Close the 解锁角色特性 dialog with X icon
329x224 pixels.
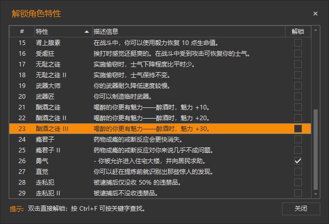[x=315, y=14]
